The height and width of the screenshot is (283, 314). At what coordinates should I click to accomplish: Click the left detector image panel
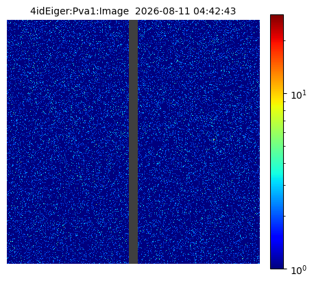click(68, 142)
